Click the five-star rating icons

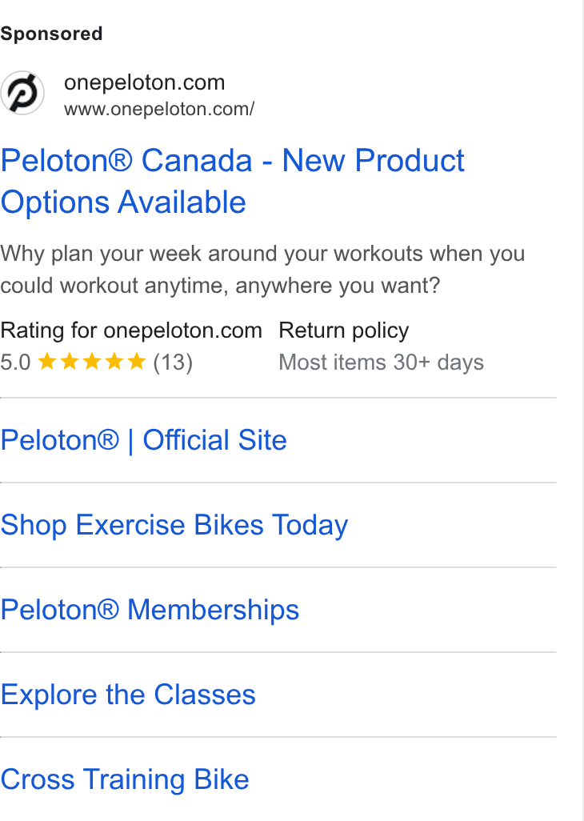tap(92, 361)
